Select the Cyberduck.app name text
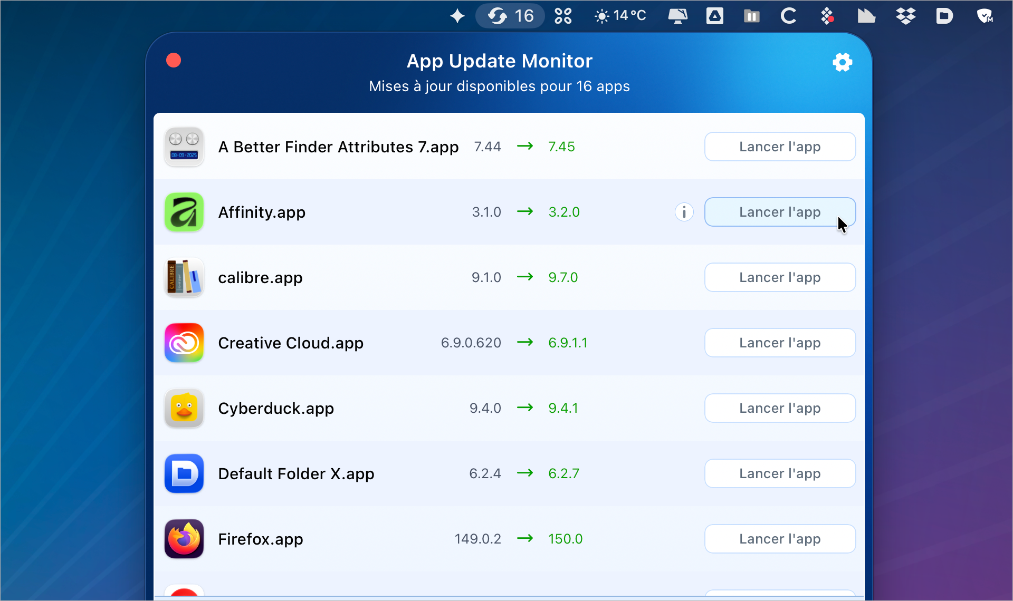Screen dimensions: 1013x601 (x=276, y=409)
